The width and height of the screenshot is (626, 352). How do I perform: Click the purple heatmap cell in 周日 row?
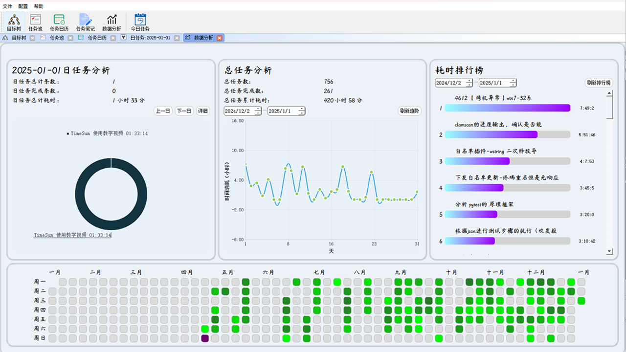(x=205, y=338)
